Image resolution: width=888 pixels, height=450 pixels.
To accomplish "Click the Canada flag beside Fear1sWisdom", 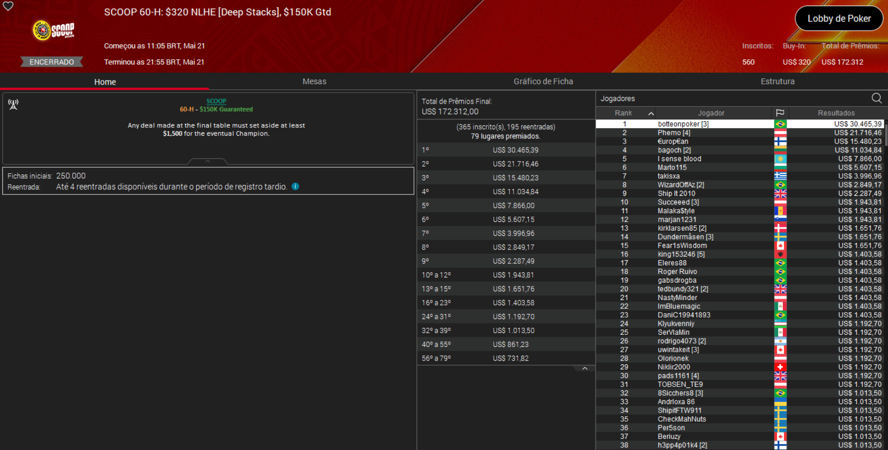I will pyautogui.click(x=780, y=246).
